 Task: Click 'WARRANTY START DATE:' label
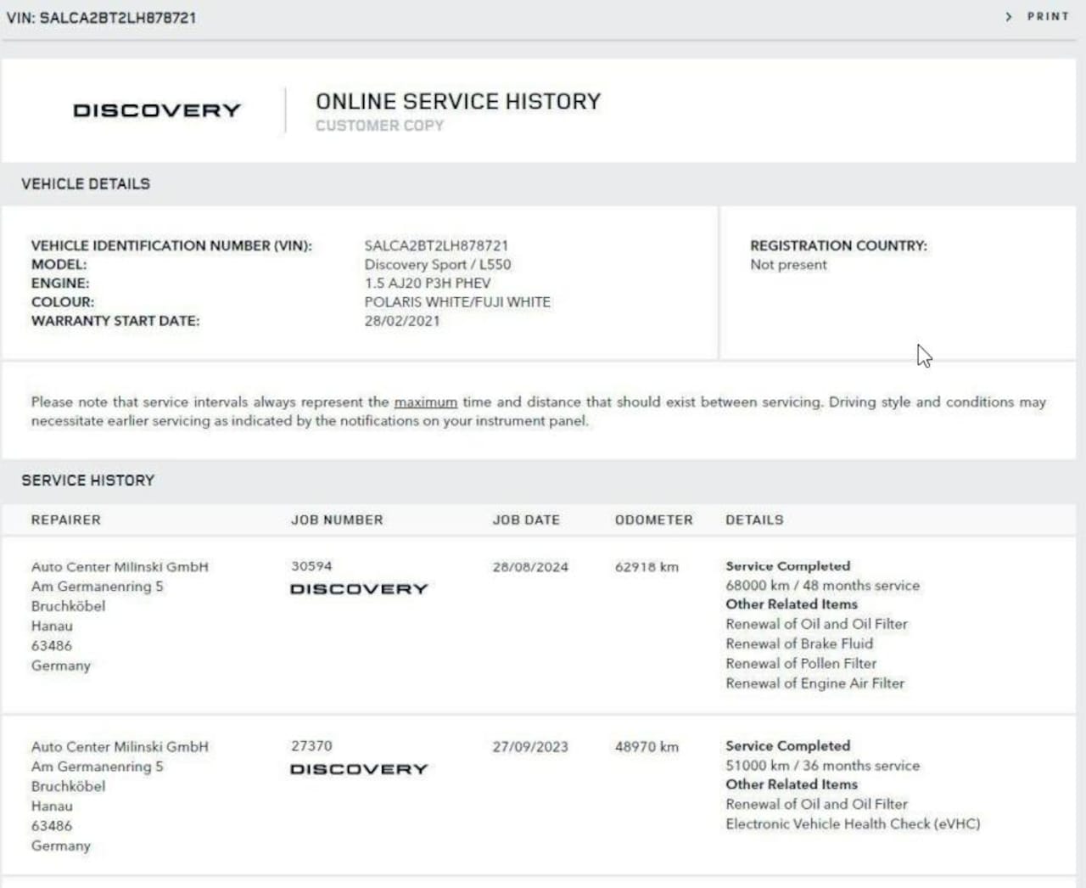pos(115,320)
